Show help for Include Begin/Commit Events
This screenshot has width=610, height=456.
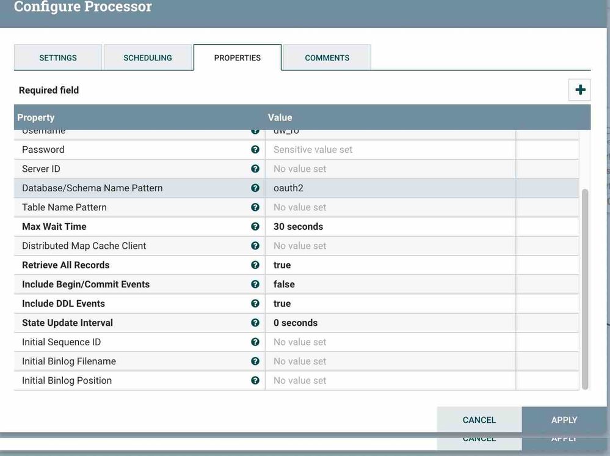coord(255,284)
